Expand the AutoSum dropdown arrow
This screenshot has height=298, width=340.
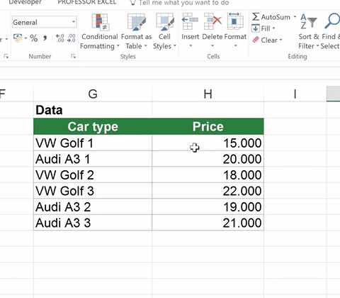[x=295, y=17]
